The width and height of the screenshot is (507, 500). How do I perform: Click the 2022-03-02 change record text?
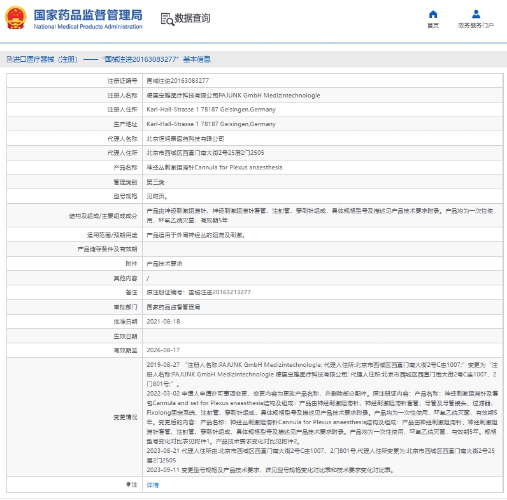point(322,418)
